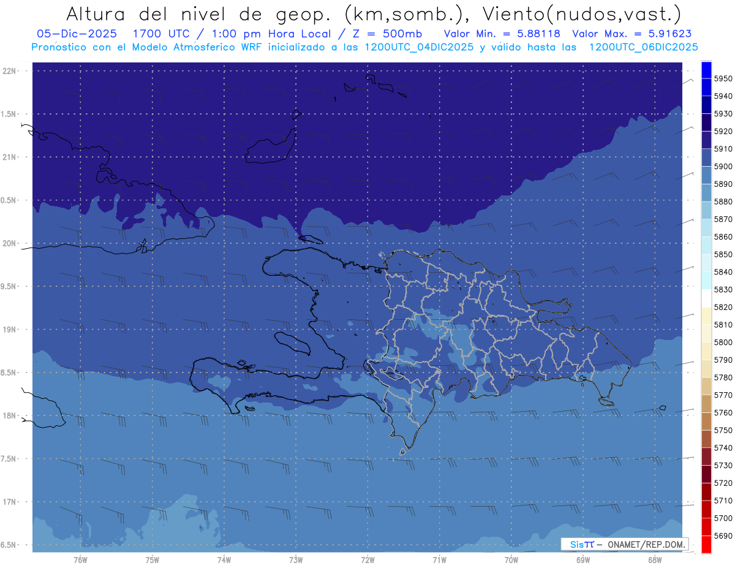This screenshot has height=568, width=735.
Task: Click the '5740' legend value
Action: (723, 447)
